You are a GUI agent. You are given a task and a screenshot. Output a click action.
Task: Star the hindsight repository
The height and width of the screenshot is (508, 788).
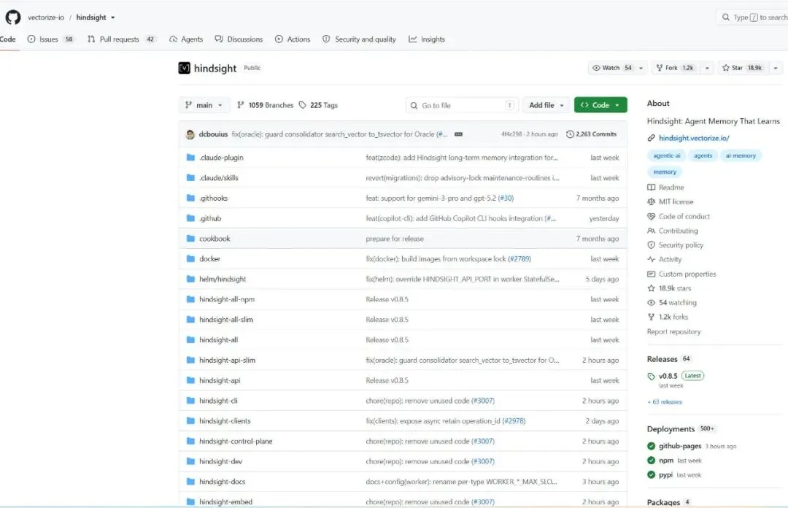pyautogui.click(x=743, y=68)
